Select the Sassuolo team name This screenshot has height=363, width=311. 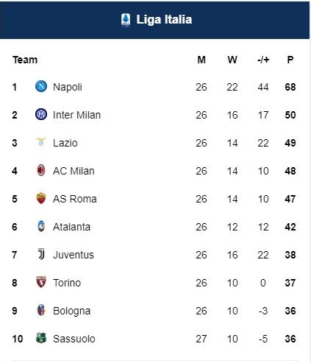(74, 339)
